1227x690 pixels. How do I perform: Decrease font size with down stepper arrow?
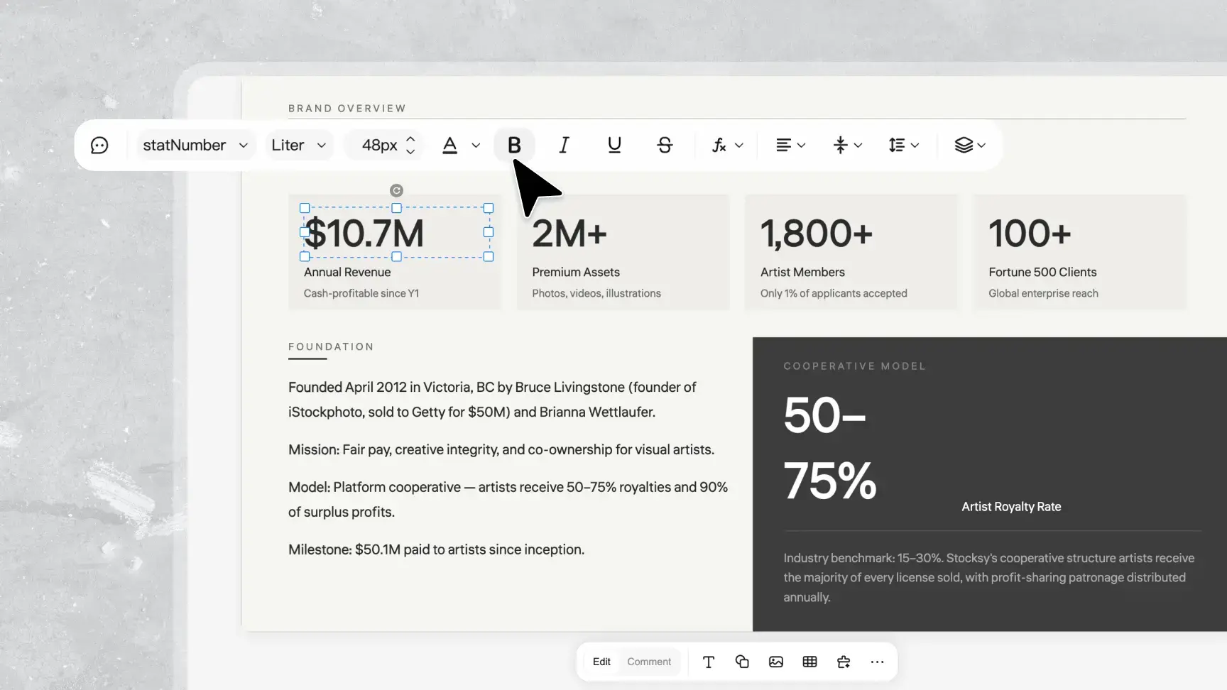(410, 151)
